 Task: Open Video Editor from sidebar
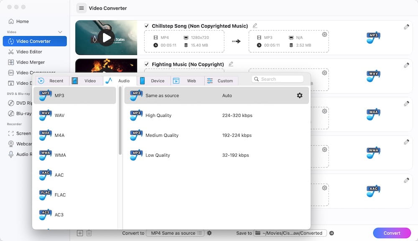25,52
